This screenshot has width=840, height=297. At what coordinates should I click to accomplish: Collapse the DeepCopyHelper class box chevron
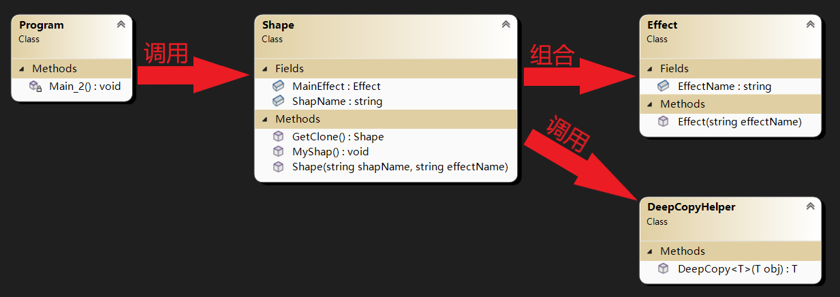tap(810, 207)
